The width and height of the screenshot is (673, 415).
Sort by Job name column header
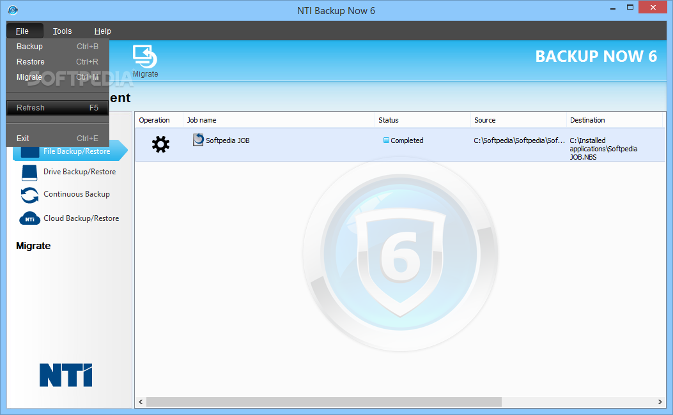tap(279, 120)
